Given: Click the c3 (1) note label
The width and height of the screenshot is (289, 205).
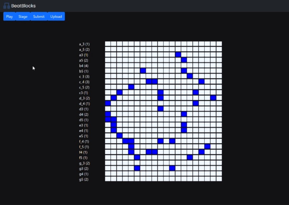Looking at the screenshot, I should click(x=84, y=93).
